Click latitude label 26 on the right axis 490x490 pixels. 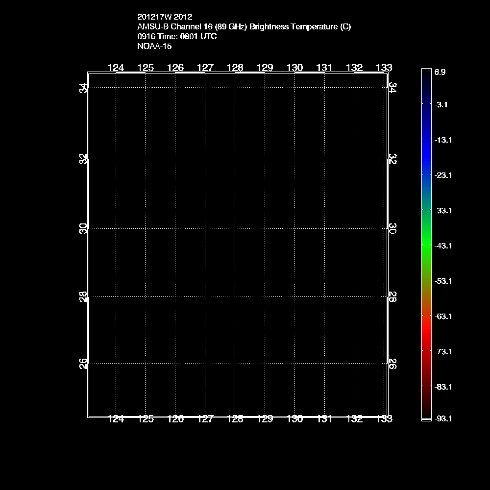(392, 364)
